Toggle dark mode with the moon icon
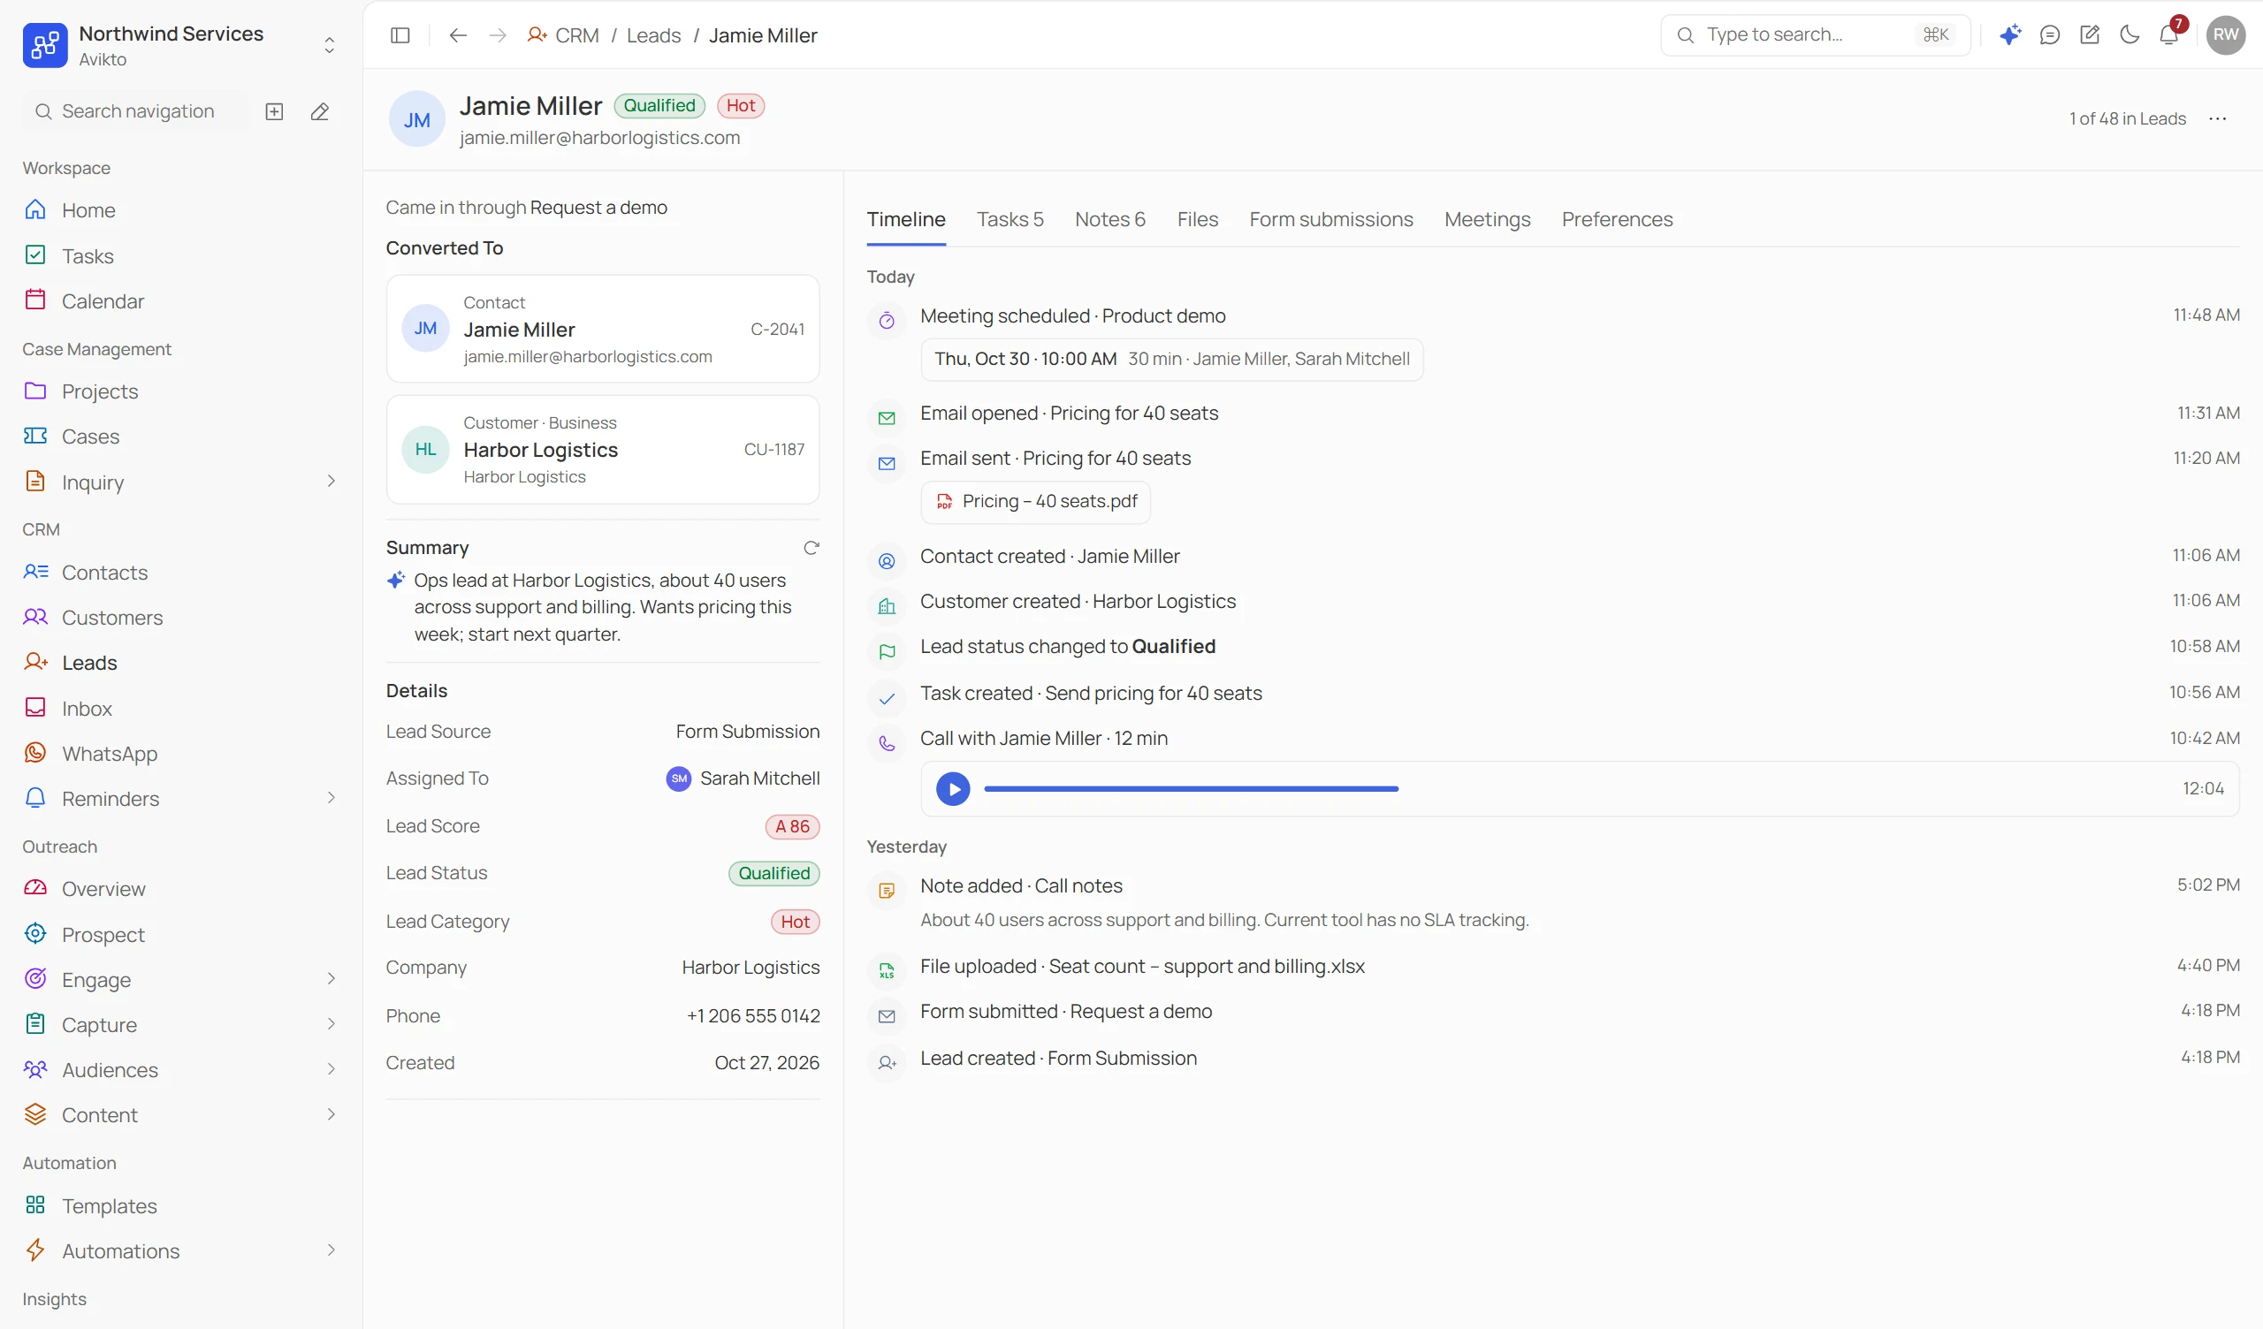The width and height of the screenshot is (2263, 1329). click(x=2129, y=35)
